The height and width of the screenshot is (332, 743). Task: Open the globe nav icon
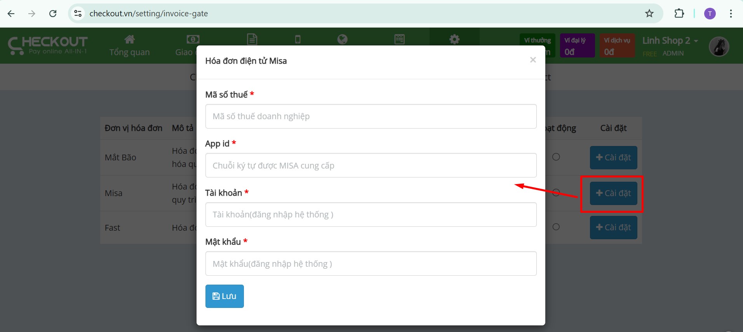pyautogui.click(x=343, y=39)
